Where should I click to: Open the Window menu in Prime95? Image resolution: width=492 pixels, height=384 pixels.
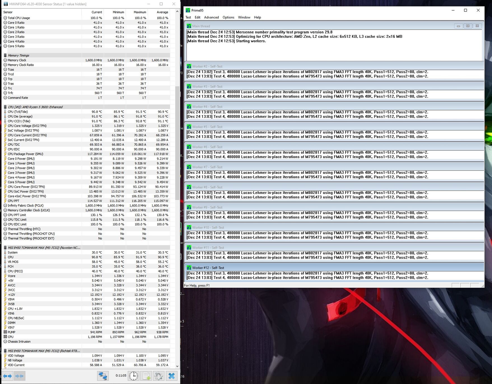point(244,17)
